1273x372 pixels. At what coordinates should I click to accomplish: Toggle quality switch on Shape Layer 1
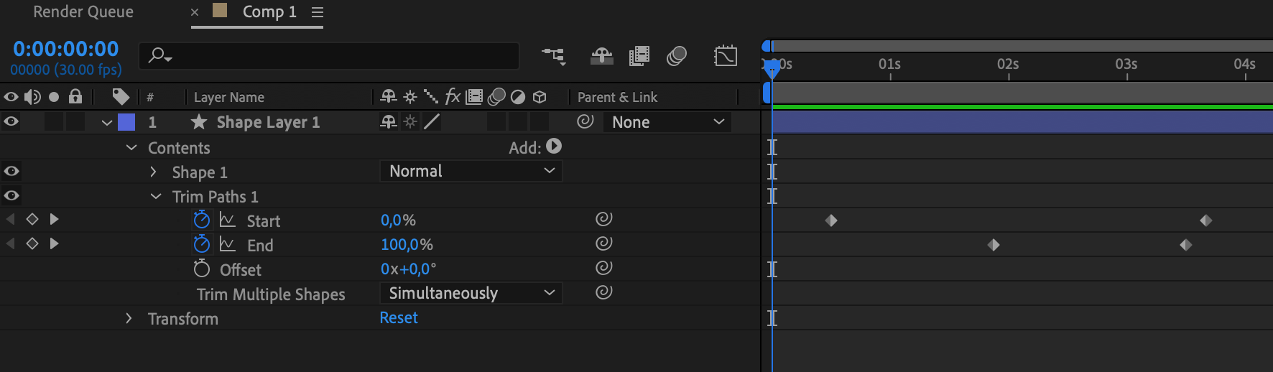[431, 121]
